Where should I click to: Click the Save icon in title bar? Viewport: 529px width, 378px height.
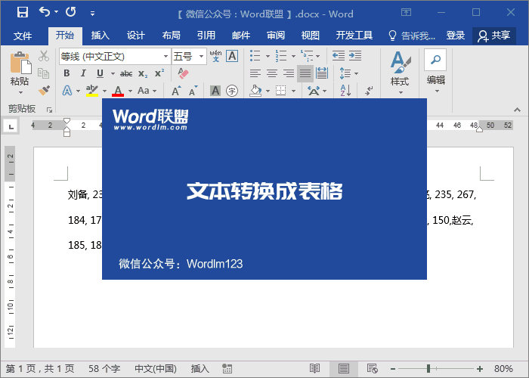click(x=23, y=12)
